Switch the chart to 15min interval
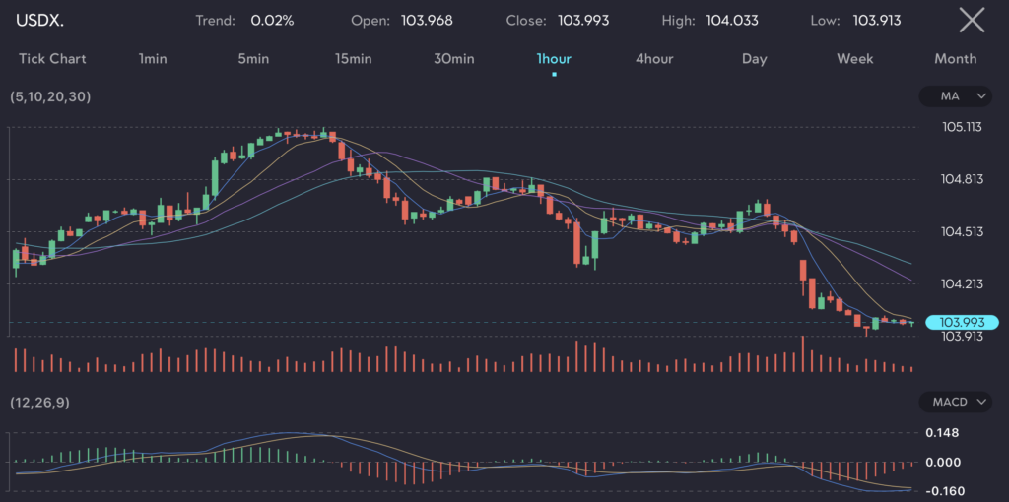The image size is (1009, 502). (x=353, y=59)
